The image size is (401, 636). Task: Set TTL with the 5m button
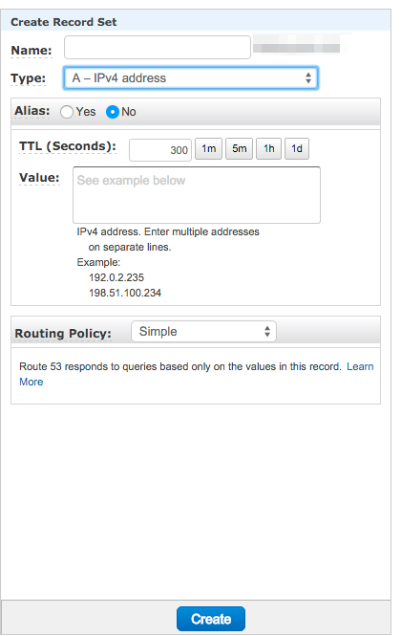239,149
